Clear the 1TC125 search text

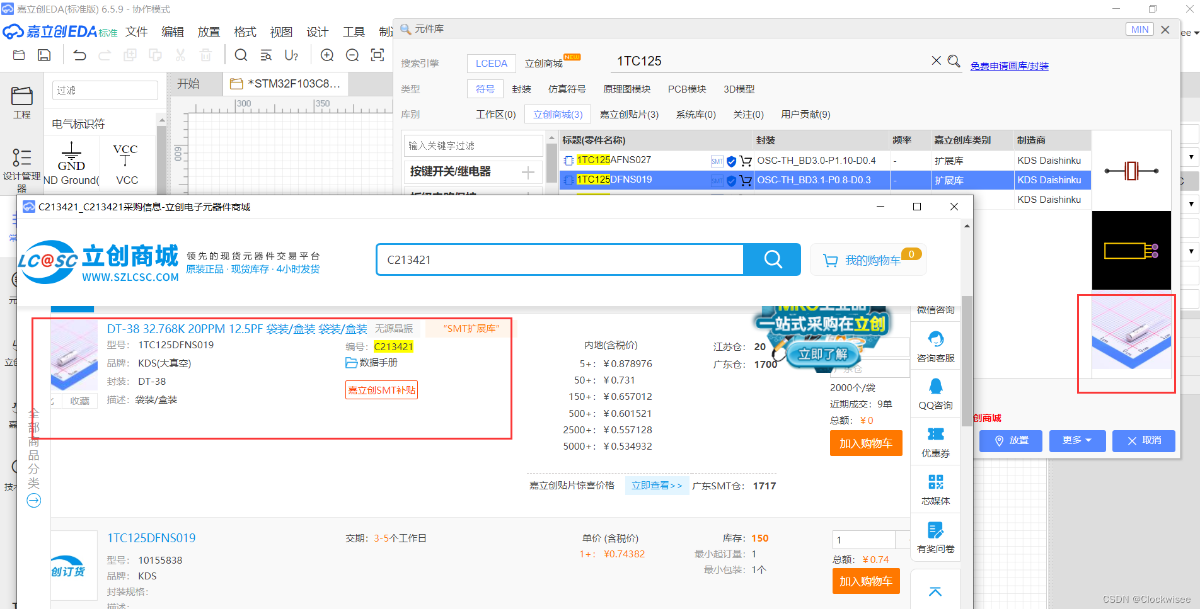point(936,60)
